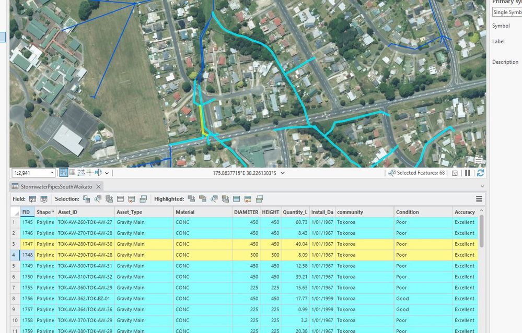Close the StormwaterPipesSouthWaikato table tab
The width and height of the screenshot is (522, 333).
[98, 187]
